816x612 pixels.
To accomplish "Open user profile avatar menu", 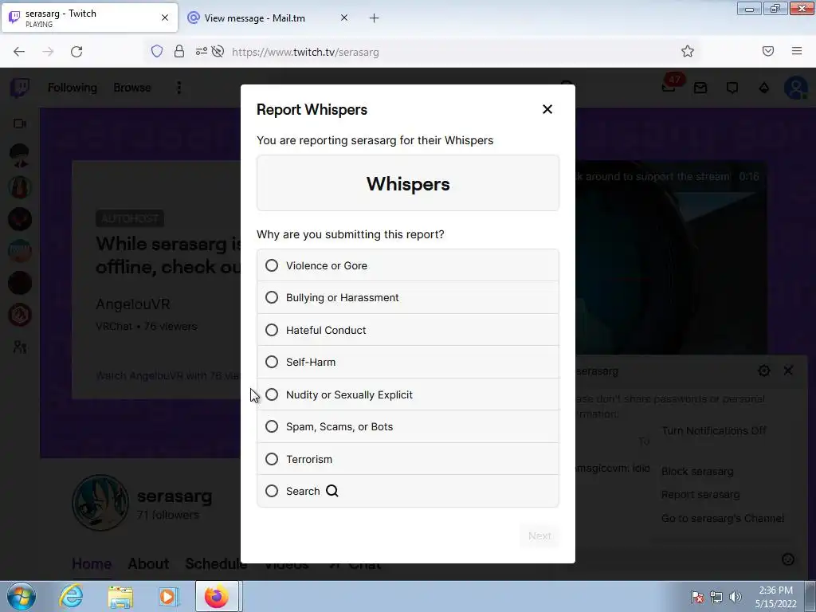I will pos(796,88).
